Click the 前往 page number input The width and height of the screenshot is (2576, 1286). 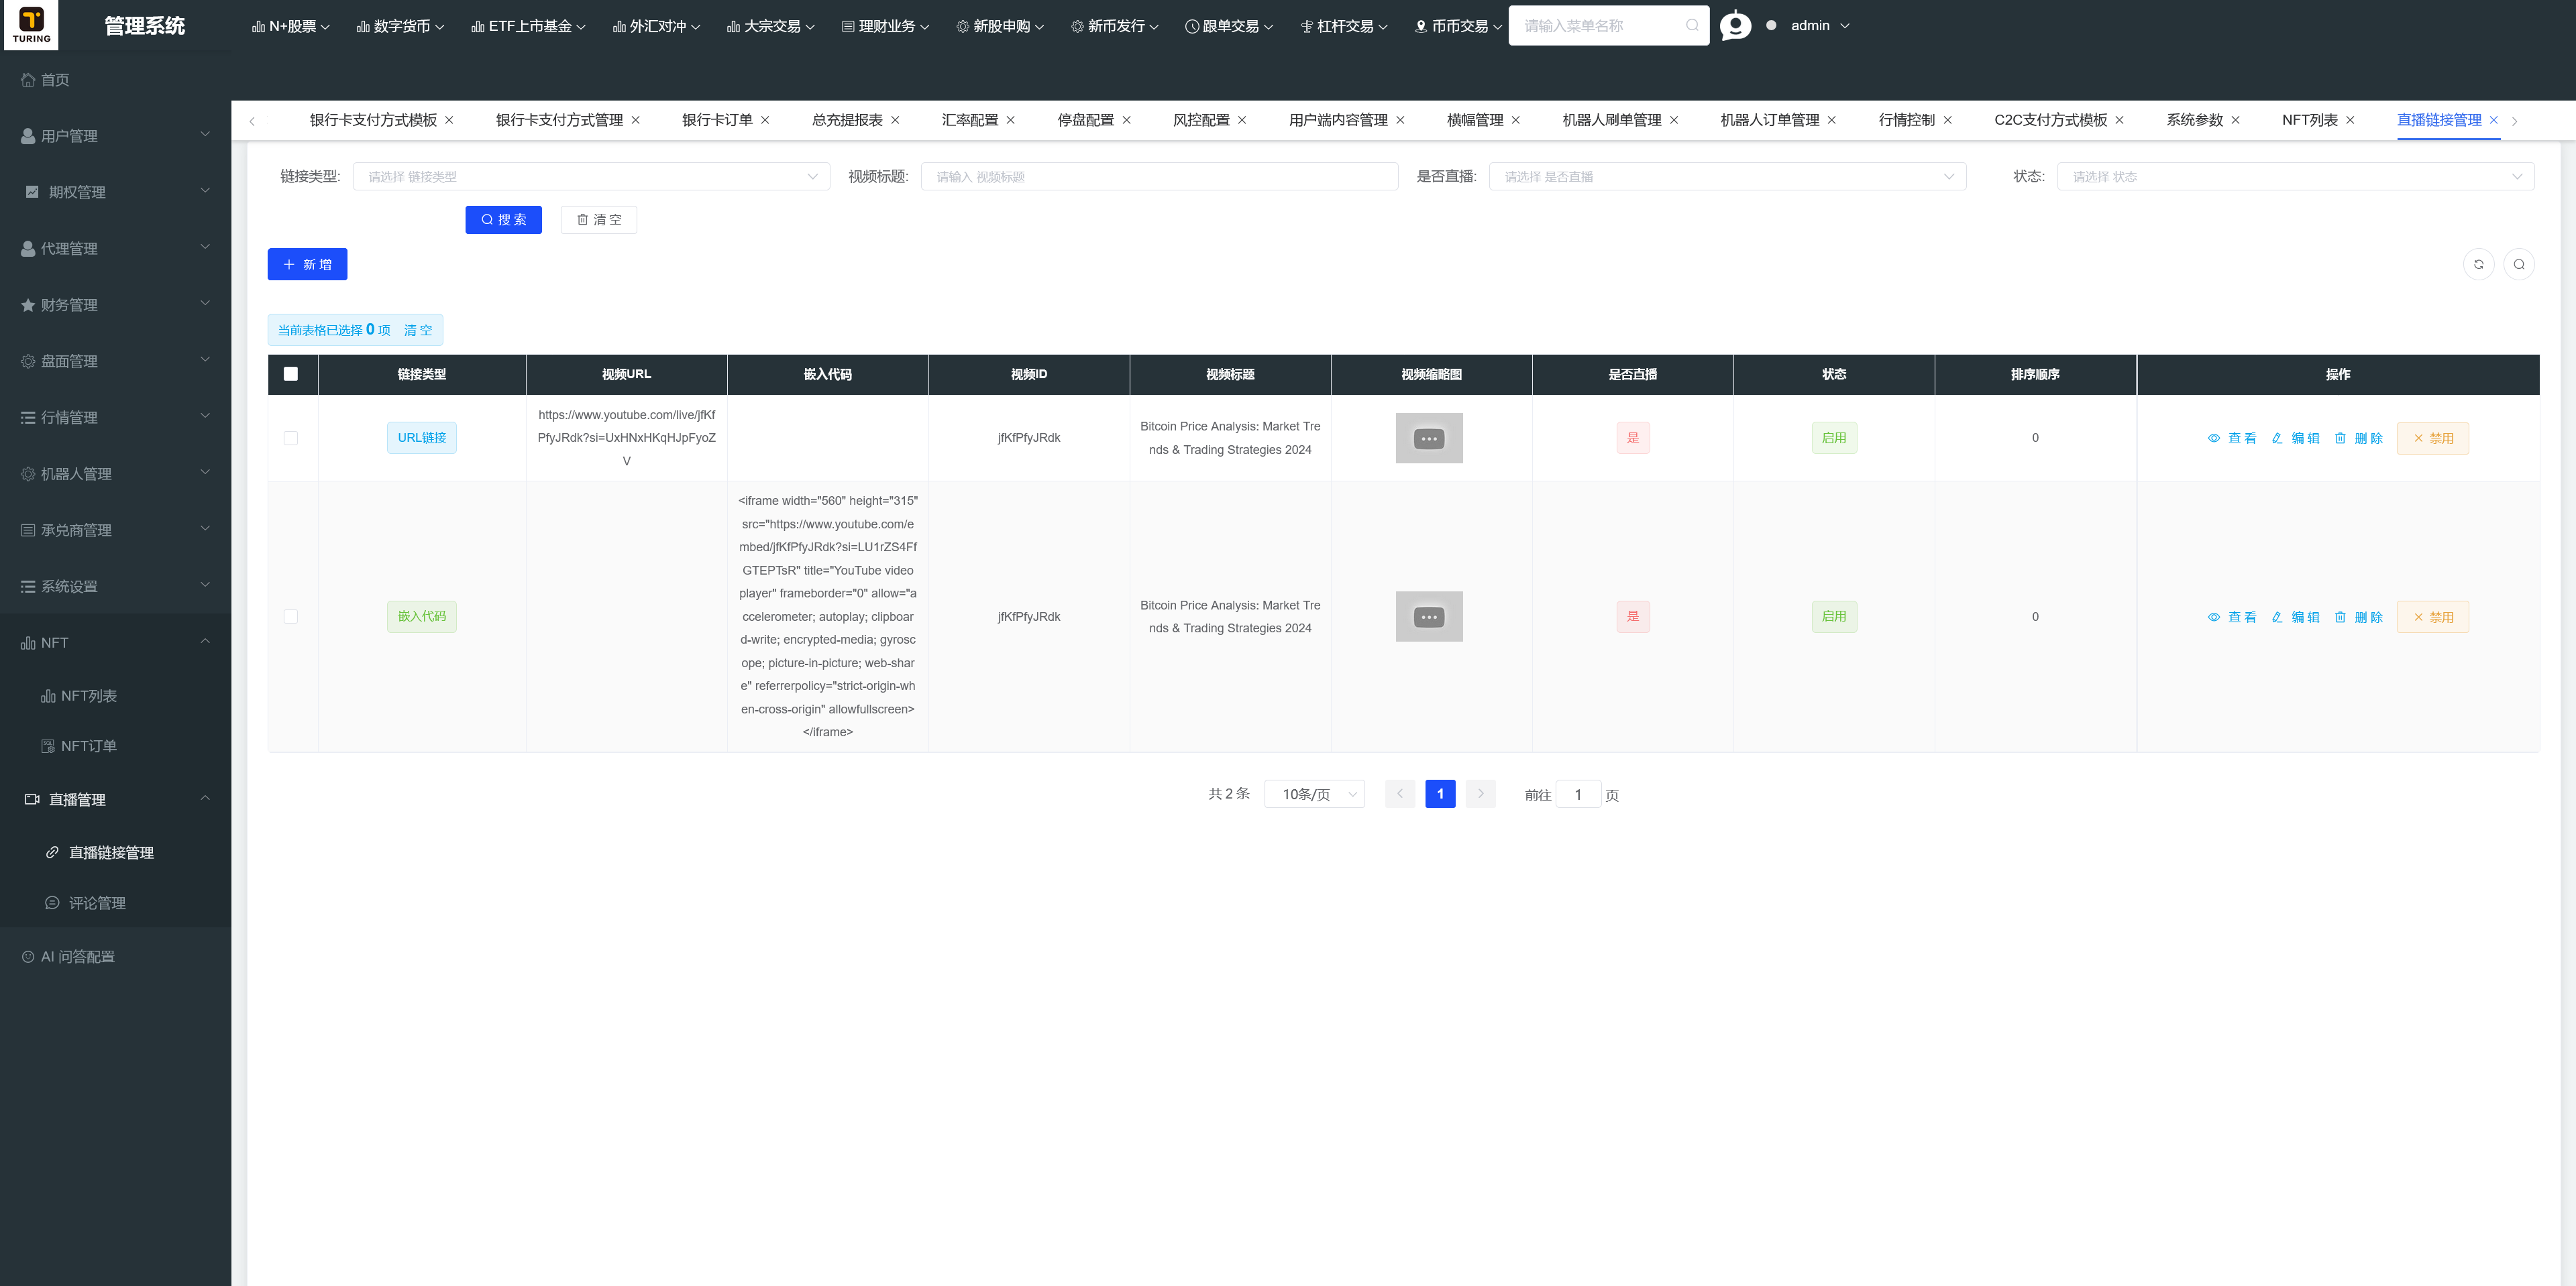click(x=1578, y=795)
